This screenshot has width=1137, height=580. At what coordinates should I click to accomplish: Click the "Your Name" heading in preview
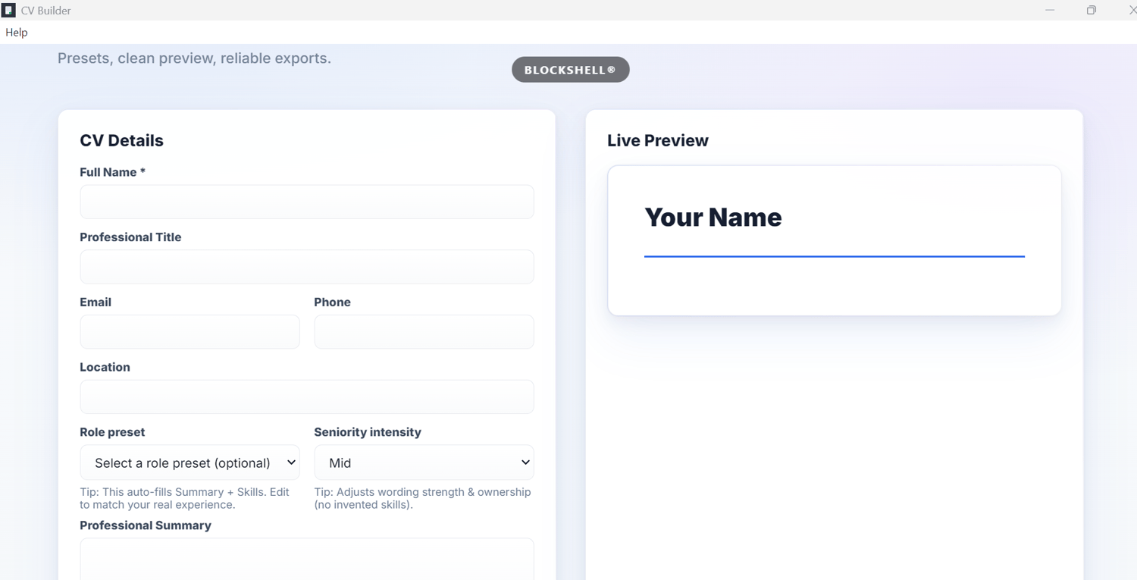click(x=713, y=218)
